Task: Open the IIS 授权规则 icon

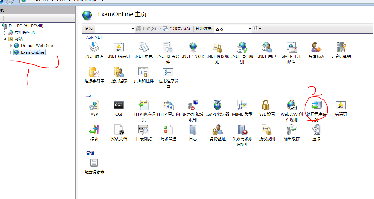Action: click(x=267, y=130)
